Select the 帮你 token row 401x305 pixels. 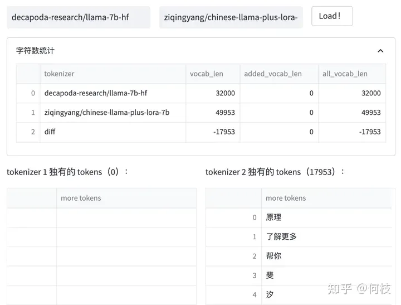pyautogui.click(x=299, y=256)
